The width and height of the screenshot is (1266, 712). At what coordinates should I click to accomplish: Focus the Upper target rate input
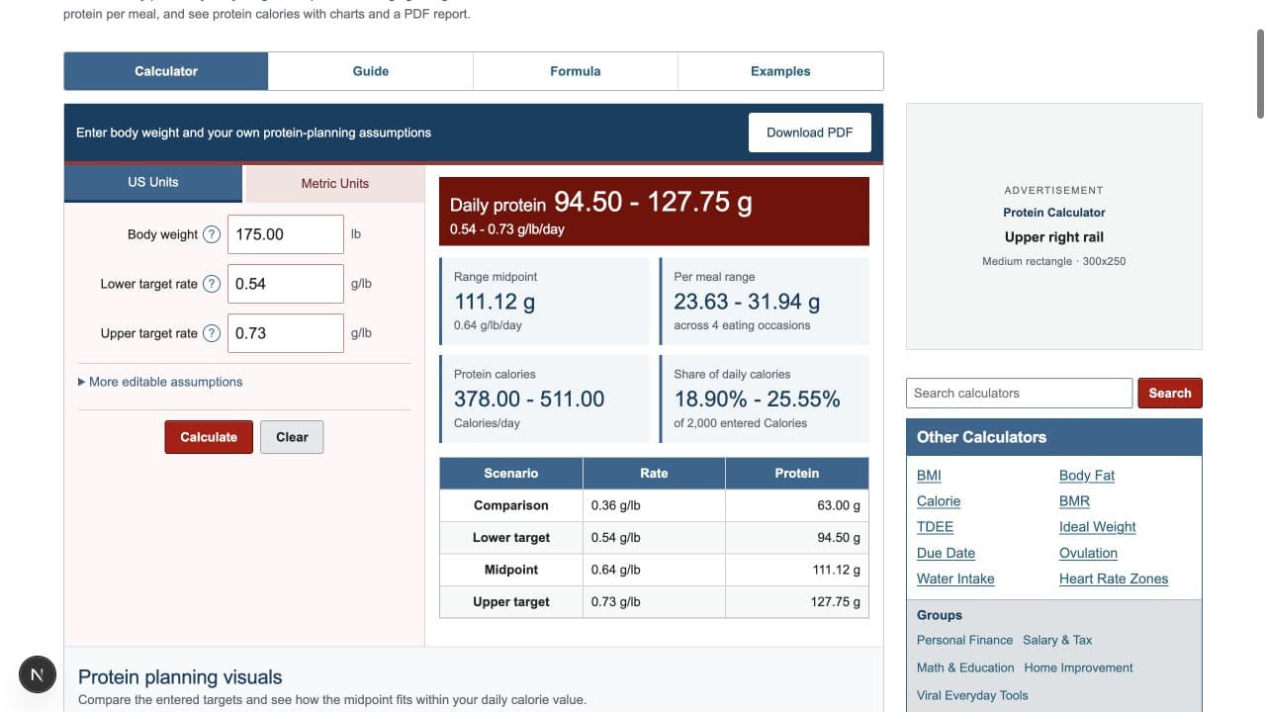286,333
